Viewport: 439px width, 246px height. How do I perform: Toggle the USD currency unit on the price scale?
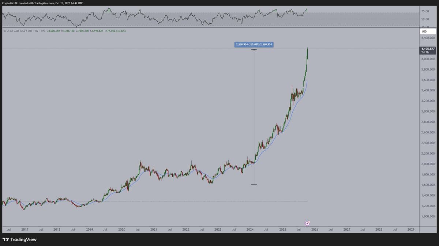427,31
